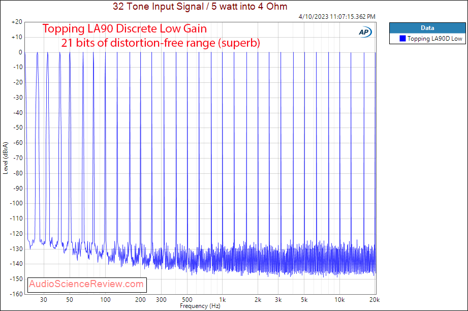
Task: Click the 2k label on frequency axis
Action: [258, 300]
